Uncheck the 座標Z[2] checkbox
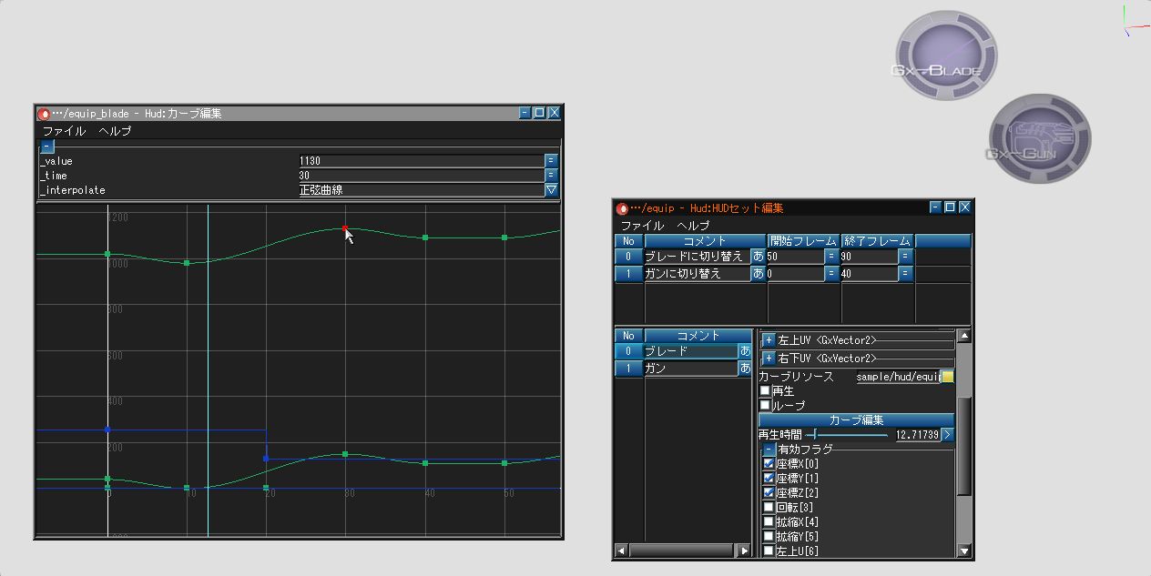Viewport: 1151px width, 576px height. click(x=769, y=492)
